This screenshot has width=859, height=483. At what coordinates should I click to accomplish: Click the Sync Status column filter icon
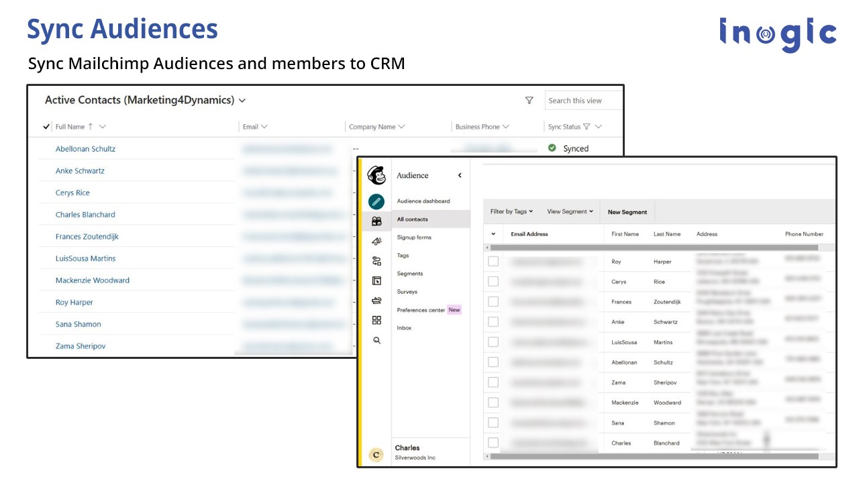pyautogui.click(x=587, y=126)
